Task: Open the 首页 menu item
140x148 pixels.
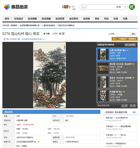Action: [x=7, y=19]
